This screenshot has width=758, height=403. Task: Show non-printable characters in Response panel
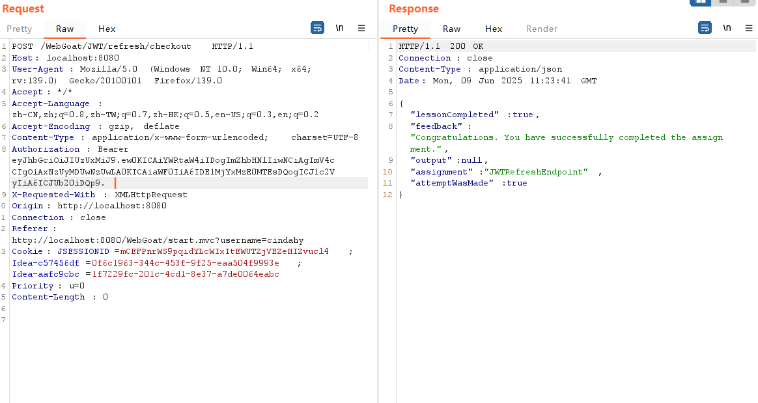727,28
